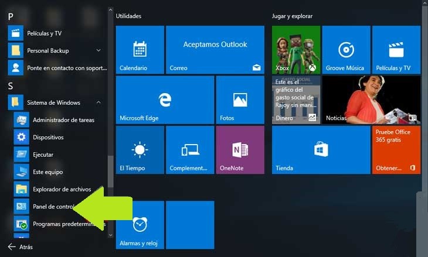Click the Panel de control icon
Viewport: 428px width, 257px height.
pyautogui.click(x=21, y=207)
